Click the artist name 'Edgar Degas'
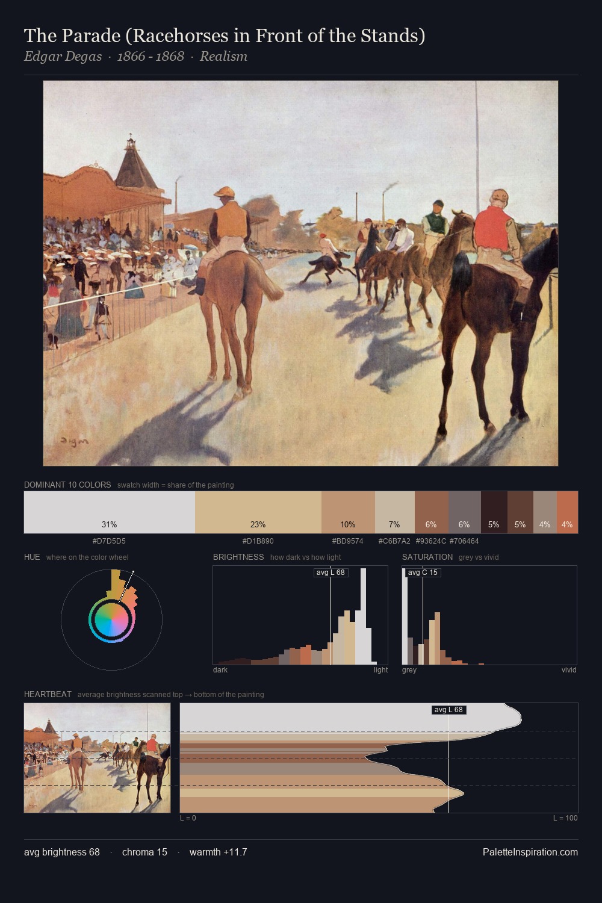The image size is (602, 903). point(63,57)
